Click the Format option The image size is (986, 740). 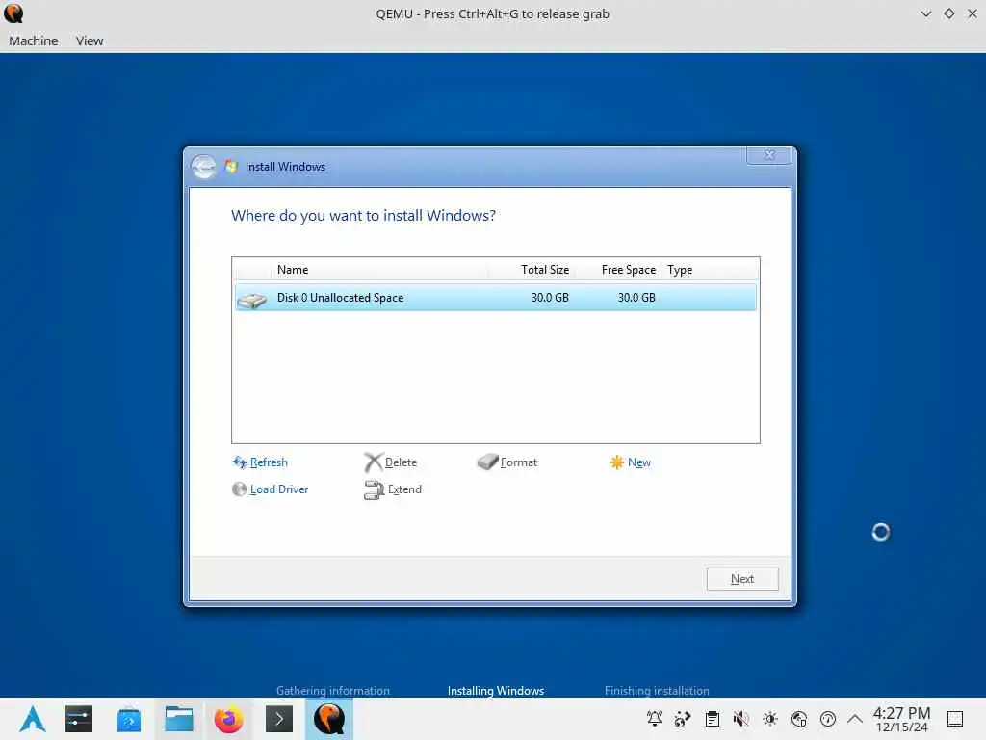coord(519,462)
